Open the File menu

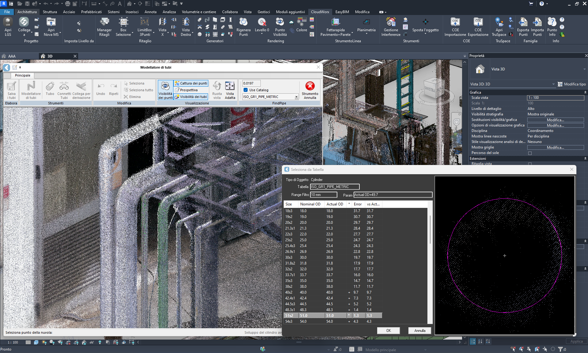7,12
